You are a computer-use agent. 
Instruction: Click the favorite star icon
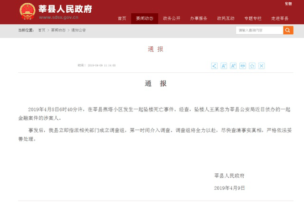point(252,66)
